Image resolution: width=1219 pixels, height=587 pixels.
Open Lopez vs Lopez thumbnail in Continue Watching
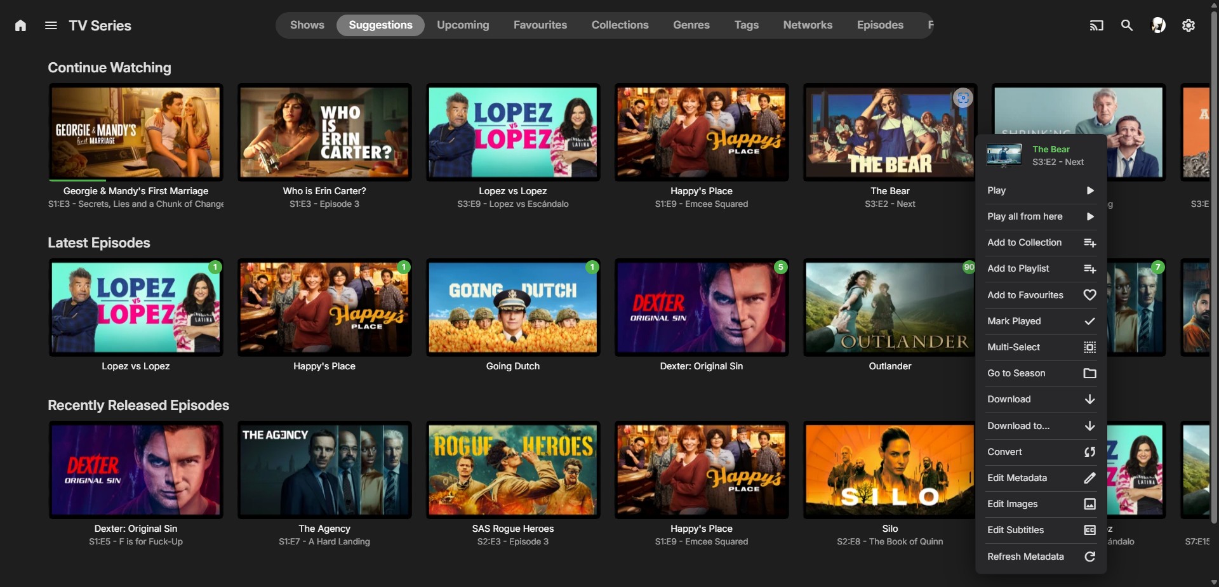pyautogui.click(x=513, y=132)
